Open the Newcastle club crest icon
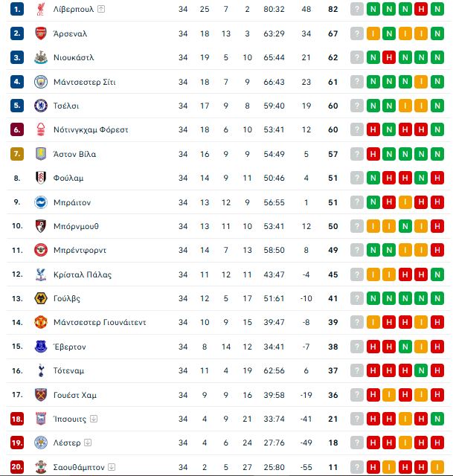The height and width of the screenshot is (476, 453). click(41, 57)
